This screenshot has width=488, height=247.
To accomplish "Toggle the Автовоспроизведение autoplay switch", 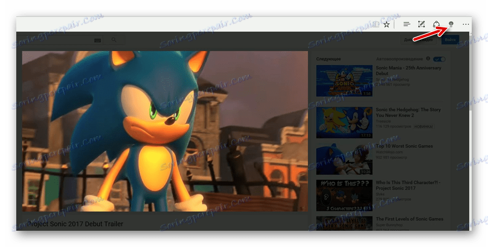I will tap(439, 59).
